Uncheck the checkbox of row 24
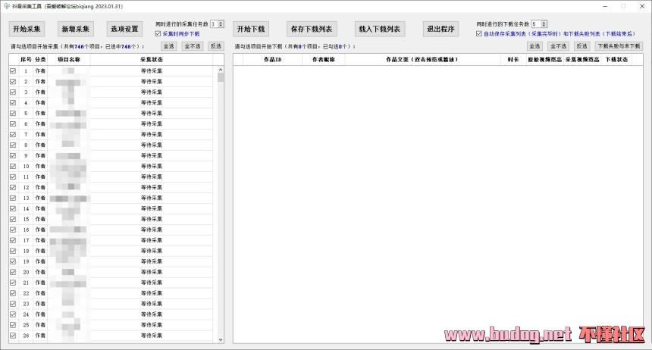The height and width of the screenshot is (350, 652). click(x=13, y=314)
